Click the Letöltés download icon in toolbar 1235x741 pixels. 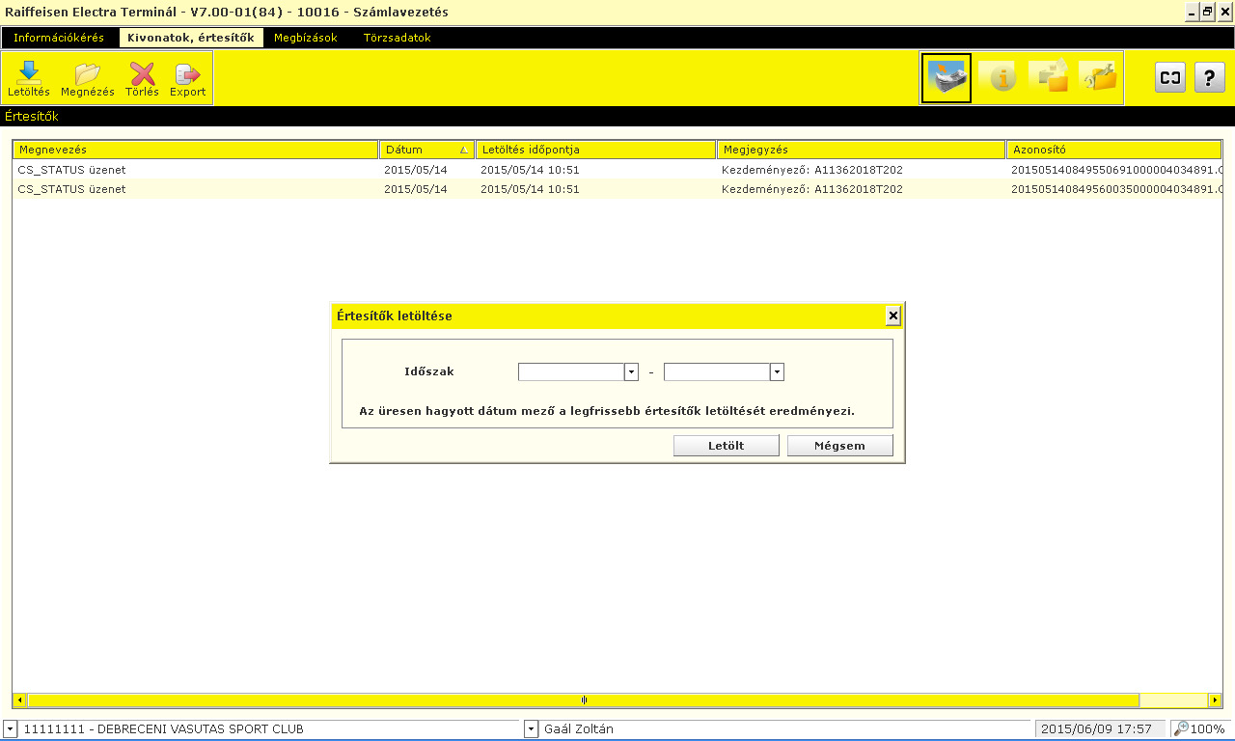point(29,79)
